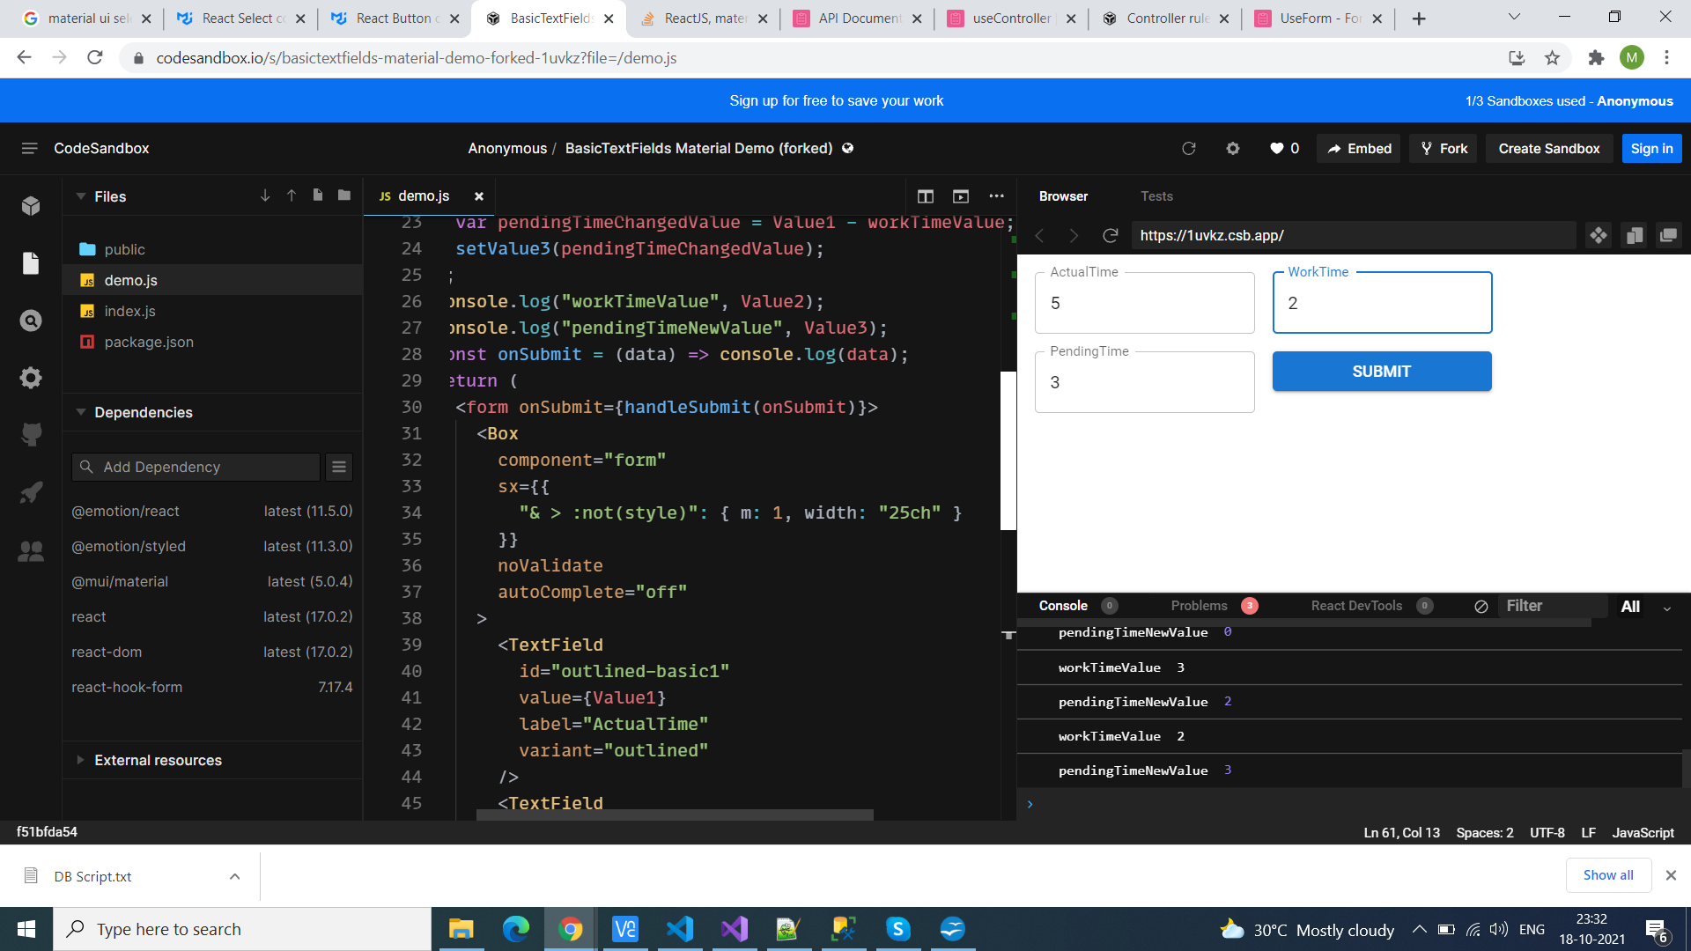Submit the form in preview
The width and height of the screenshot is (1691, 951).
[x=1381, y=372]
